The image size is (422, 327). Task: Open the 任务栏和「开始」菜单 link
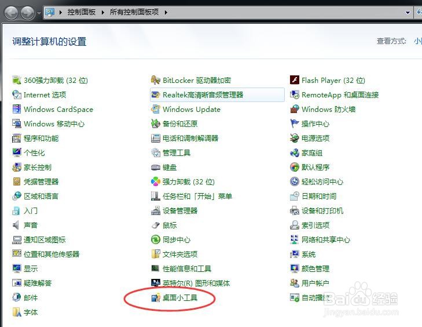[197, 196]
